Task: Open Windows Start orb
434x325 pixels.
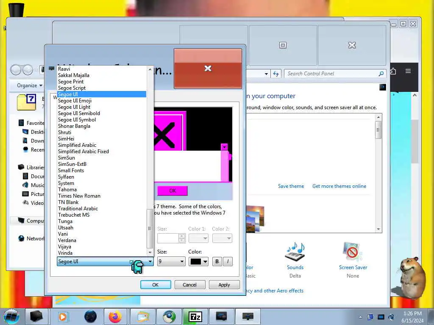Action: 11,317
